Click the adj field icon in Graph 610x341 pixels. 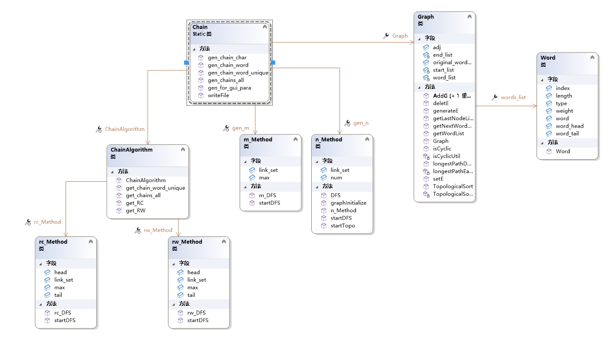426,47
